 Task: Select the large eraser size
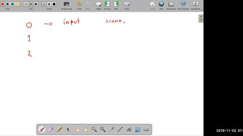click(x=54, y=4)
